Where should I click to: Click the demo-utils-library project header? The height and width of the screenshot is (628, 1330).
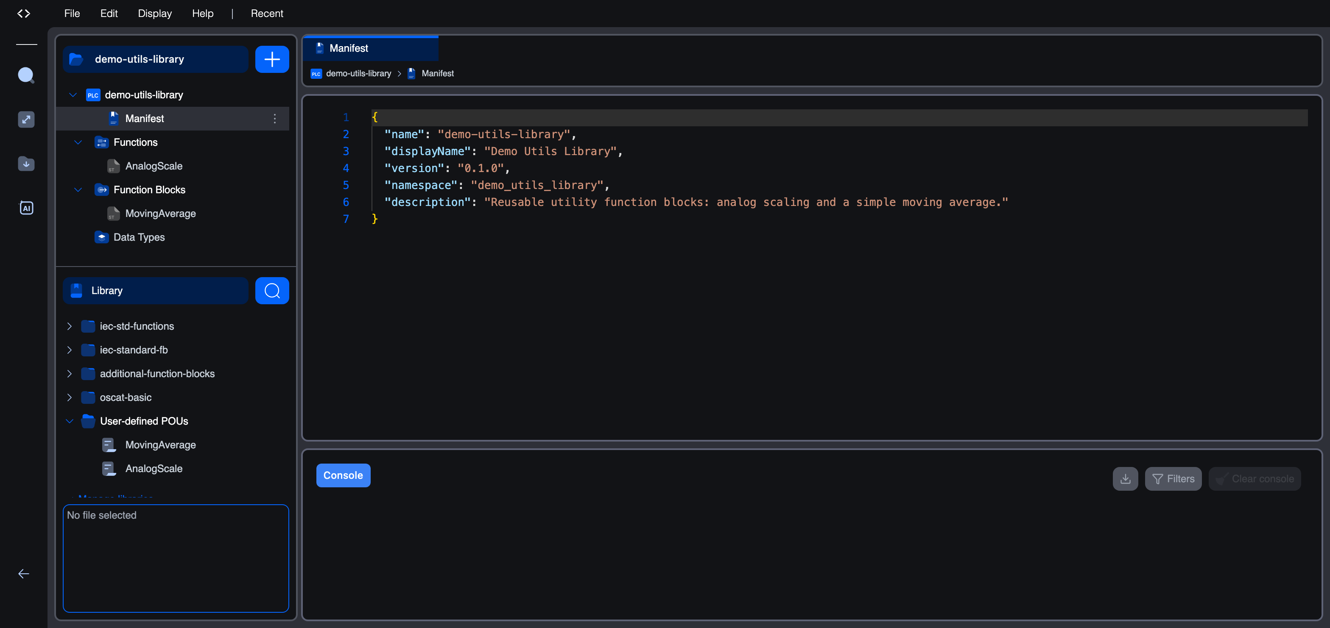[x=155, y=59]
